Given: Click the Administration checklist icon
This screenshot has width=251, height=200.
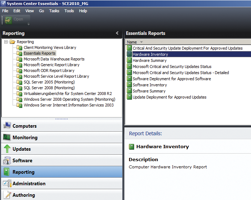Looking at the screenshot, I should click(7, 183).
